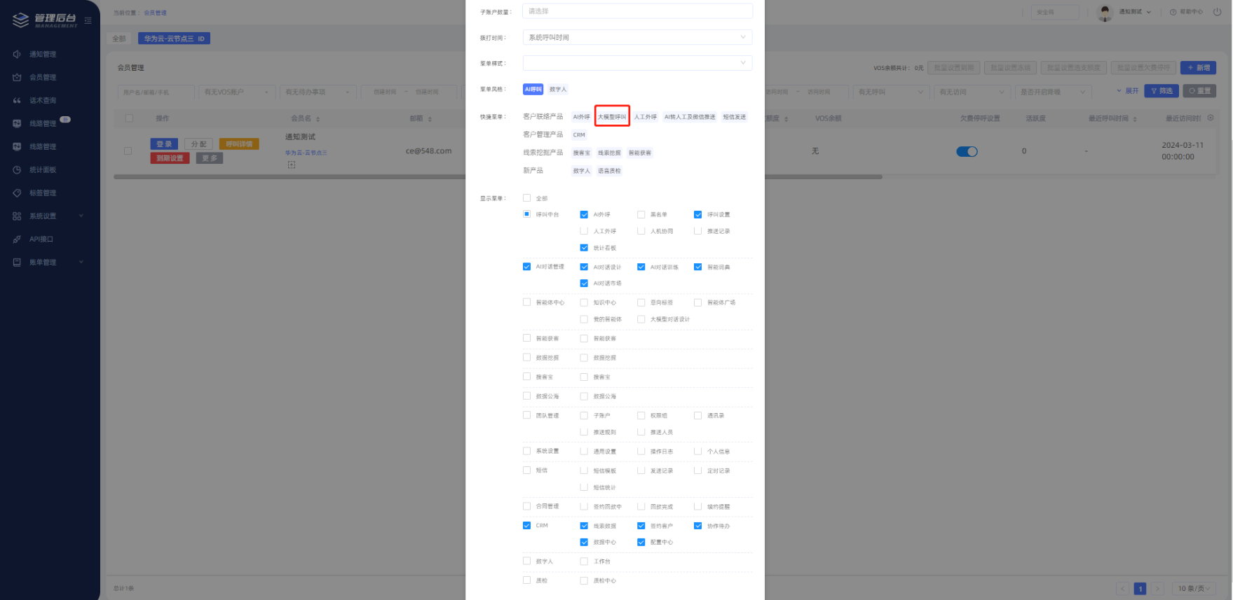Turn off the 欠费停呼设置 toggle switch
The image size is (1233, 600).
[x=967, y=151]
